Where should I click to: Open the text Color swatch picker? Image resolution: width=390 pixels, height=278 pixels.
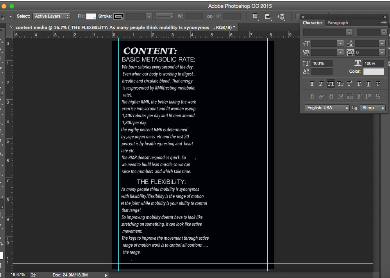(374, 72)
